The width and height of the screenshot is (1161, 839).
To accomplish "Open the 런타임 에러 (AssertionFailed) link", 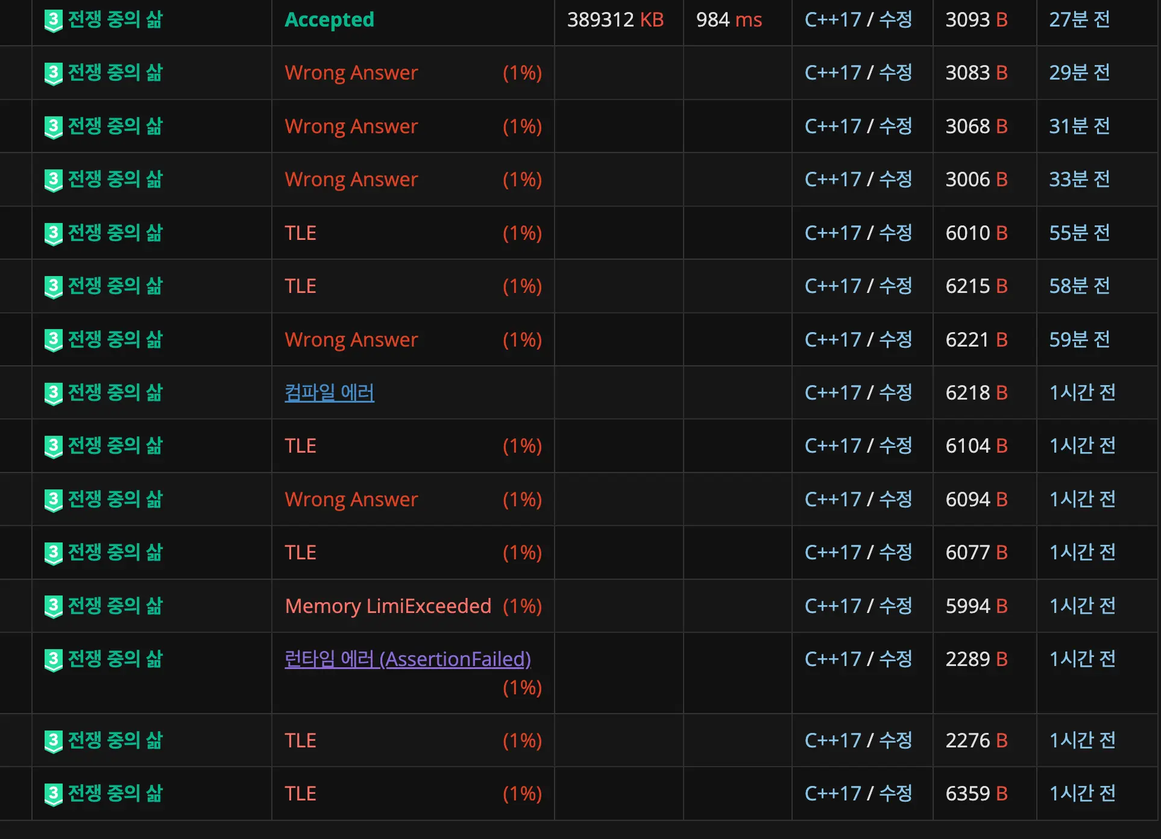I will click(407, 659).
